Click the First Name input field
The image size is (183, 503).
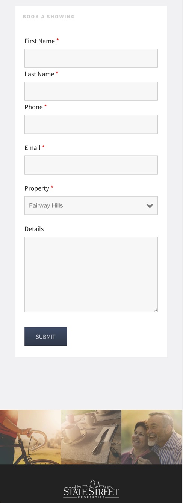pyautogui.click(x=91, y=58)
